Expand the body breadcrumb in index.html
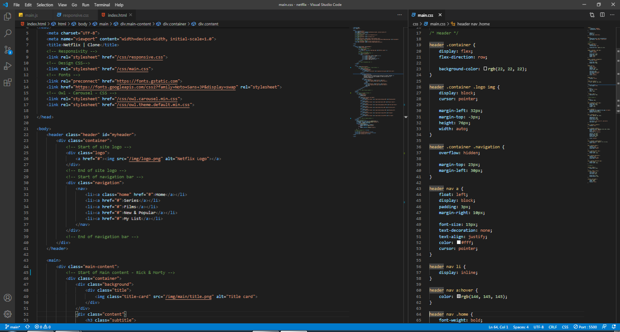Image resolution: width=620 pixels, height=332 pixels. (83, 24)
